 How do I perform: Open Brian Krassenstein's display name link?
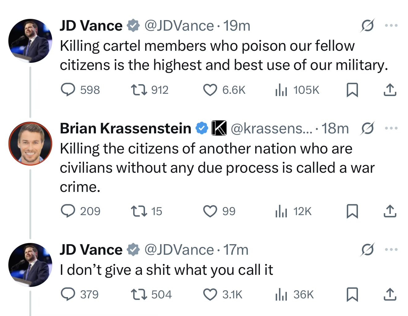125,128
